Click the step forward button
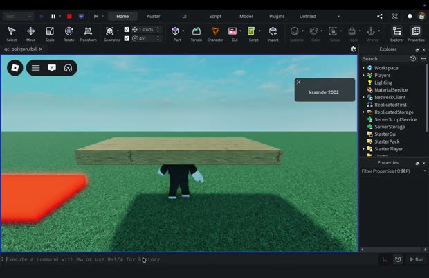This screenshot has width=429, height=278. (x=96, y=16)
